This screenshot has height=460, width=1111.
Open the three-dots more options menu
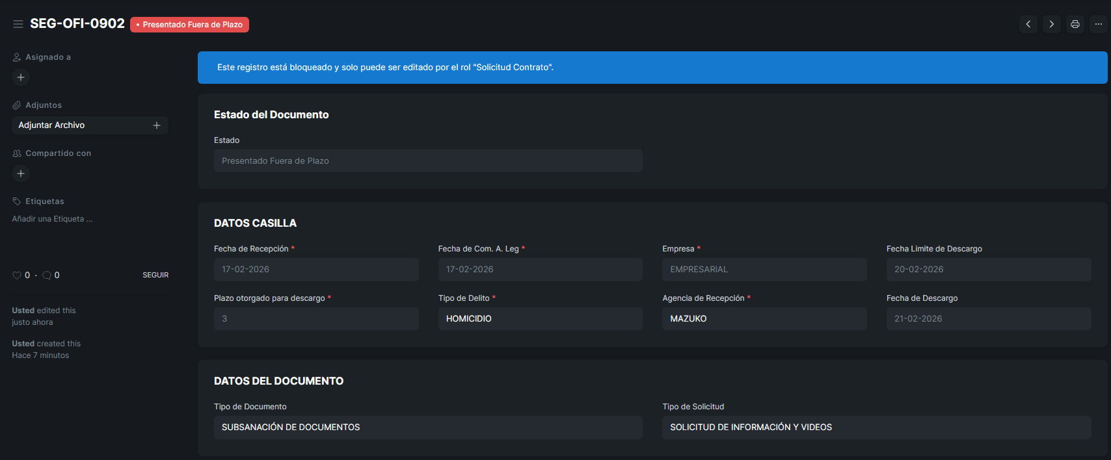[x=1098, y=24]
